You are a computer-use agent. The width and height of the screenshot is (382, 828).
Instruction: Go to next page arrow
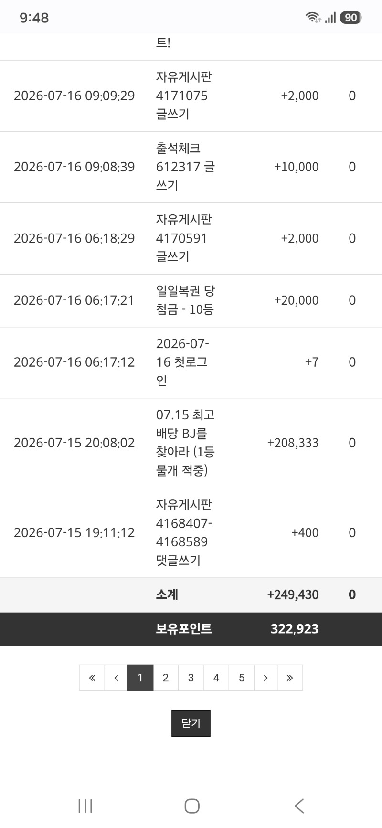265,678
